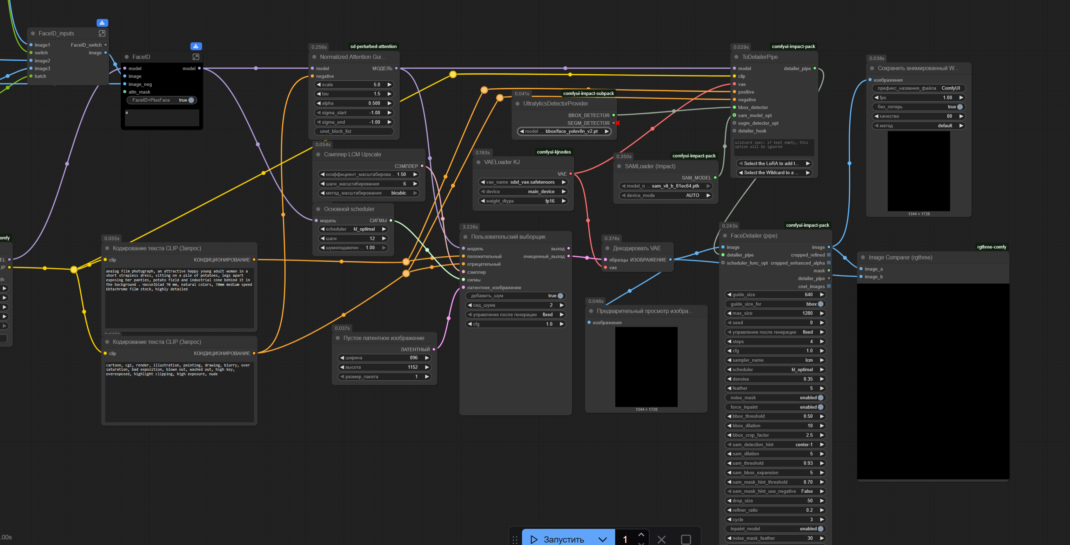Click the cancel current run X icon
The image size is (1070, 545).
(662, 539)
